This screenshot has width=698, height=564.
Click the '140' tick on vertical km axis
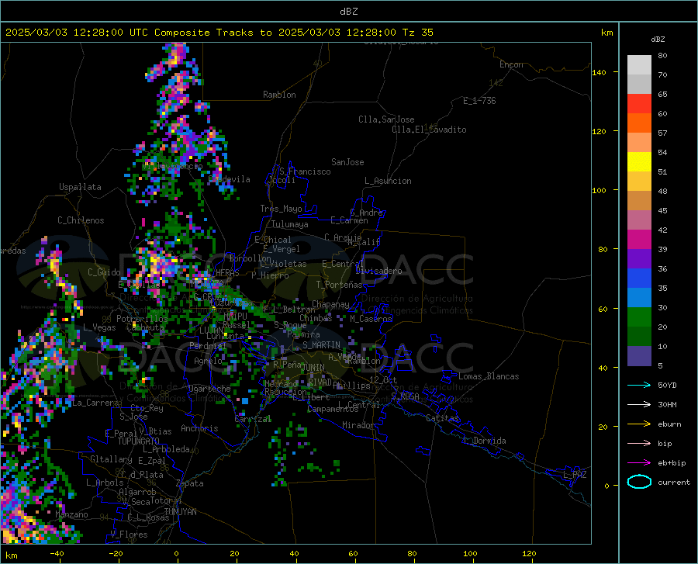tap(599, 72)
